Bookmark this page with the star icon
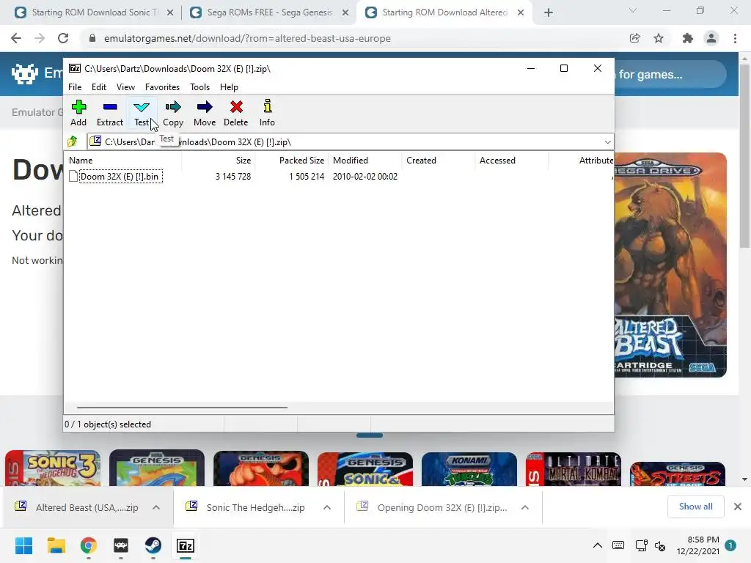 pos(659,38)
